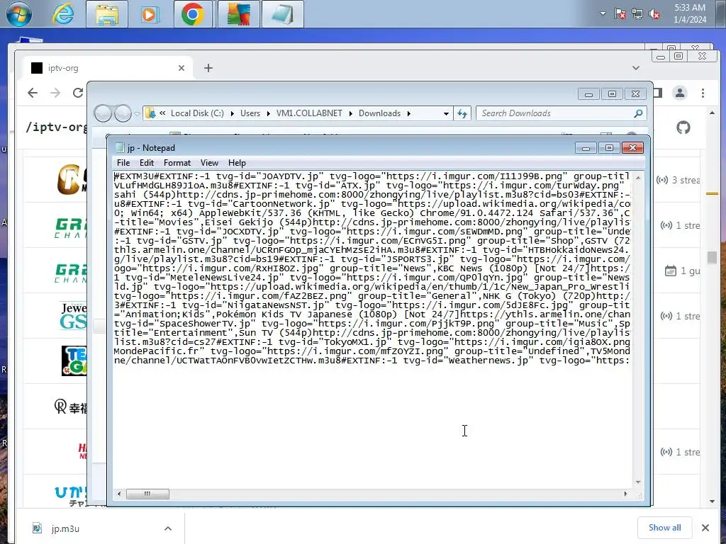This screenshot has height=544, width=726.
Task: Open the Windows Start menu orb
Action: (x=19, y=14)
